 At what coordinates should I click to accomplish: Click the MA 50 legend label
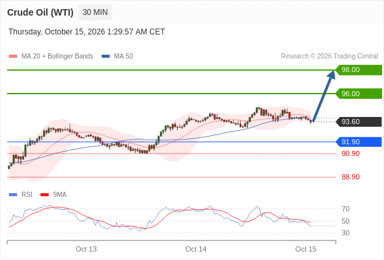(x=124, y=57)
